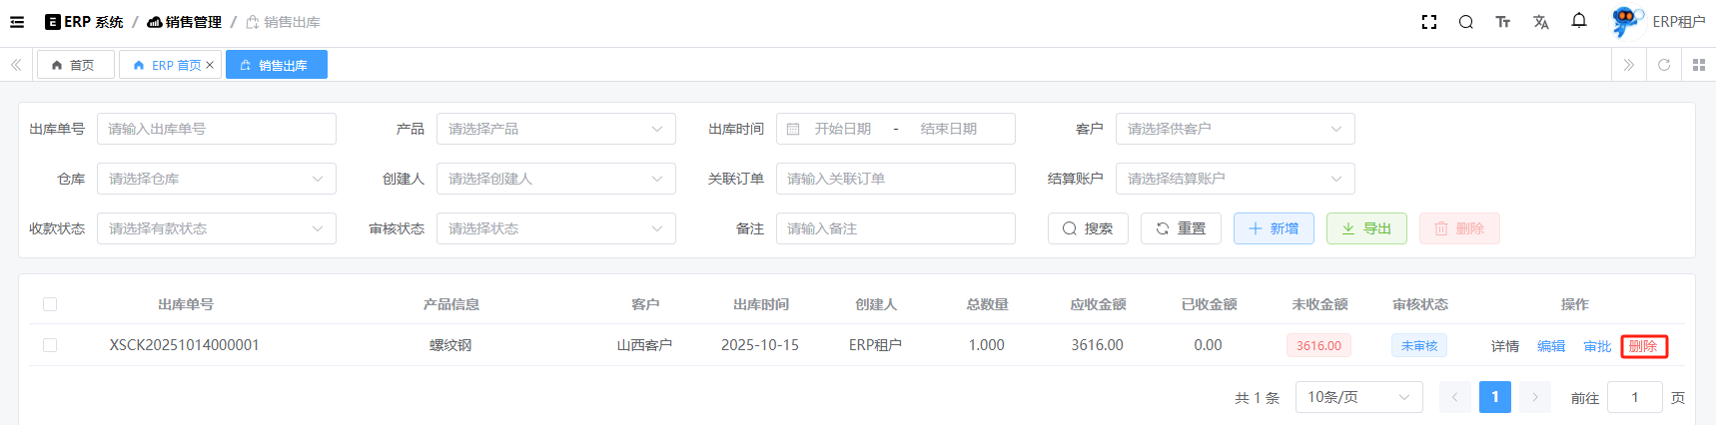Viewport: 1716px width, 425px height.
Task: Click the 出库单号 input field
Action: (216, 129)
